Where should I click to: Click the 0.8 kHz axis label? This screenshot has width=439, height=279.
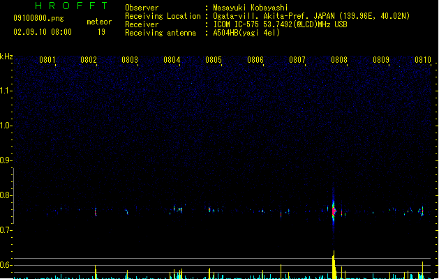[6, 195]
